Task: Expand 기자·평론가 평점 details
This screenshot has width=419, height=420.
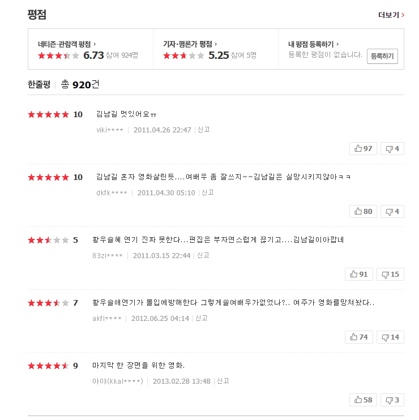Action: point(190,44)
